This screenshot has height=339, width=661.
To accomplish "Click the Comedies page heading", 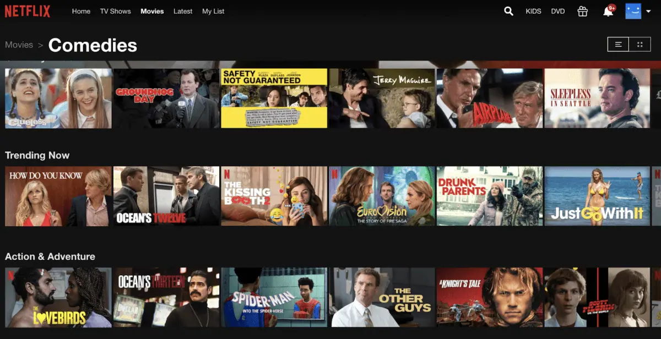I will coord(93,45).
